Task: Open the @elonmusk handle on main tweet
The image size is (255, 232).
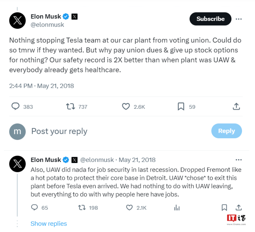Action: [47, 25]
